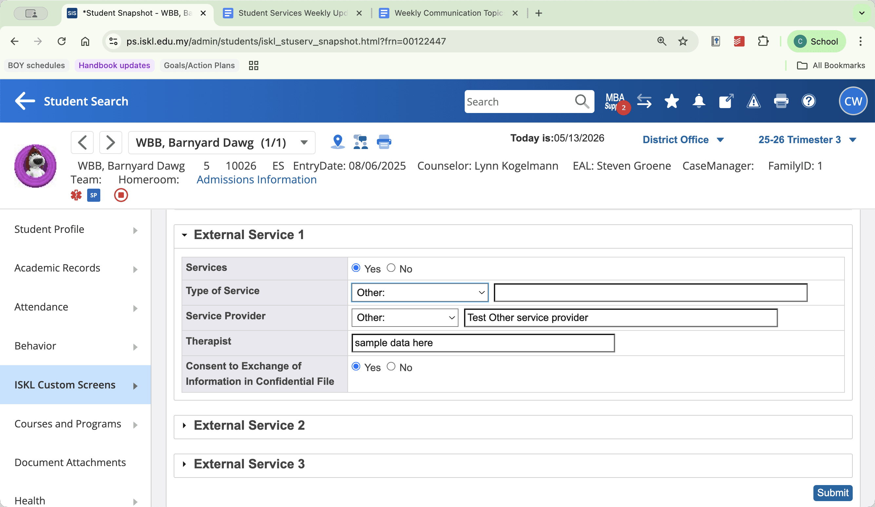
Task: Switch to Student Services Weekly Update tab
Action: click(292, 13)
